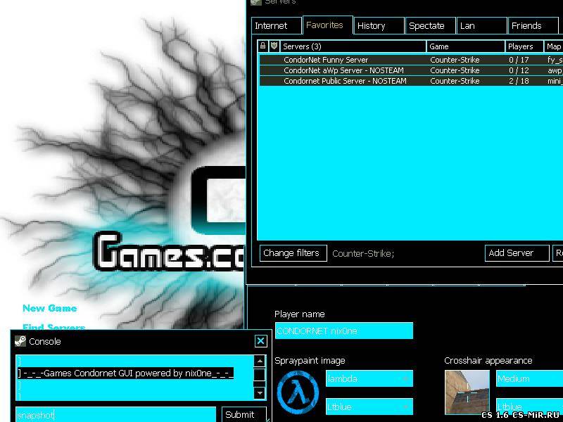Click the lambda spraypaint preview image
Screen dimensions: 563x422
(298, 392)
